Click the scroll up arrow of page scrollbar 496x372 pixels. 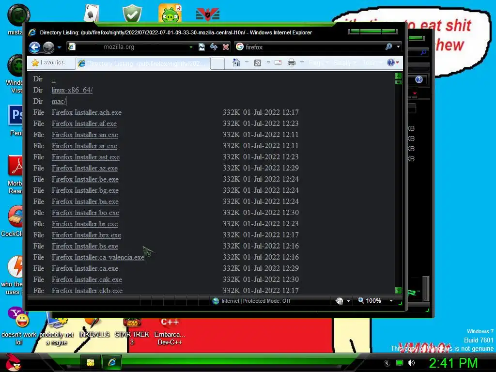tap(398, 76)
